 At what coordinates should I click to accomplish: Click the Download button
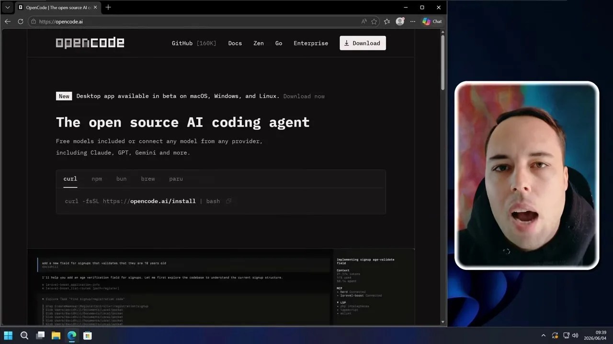(363, 43)
